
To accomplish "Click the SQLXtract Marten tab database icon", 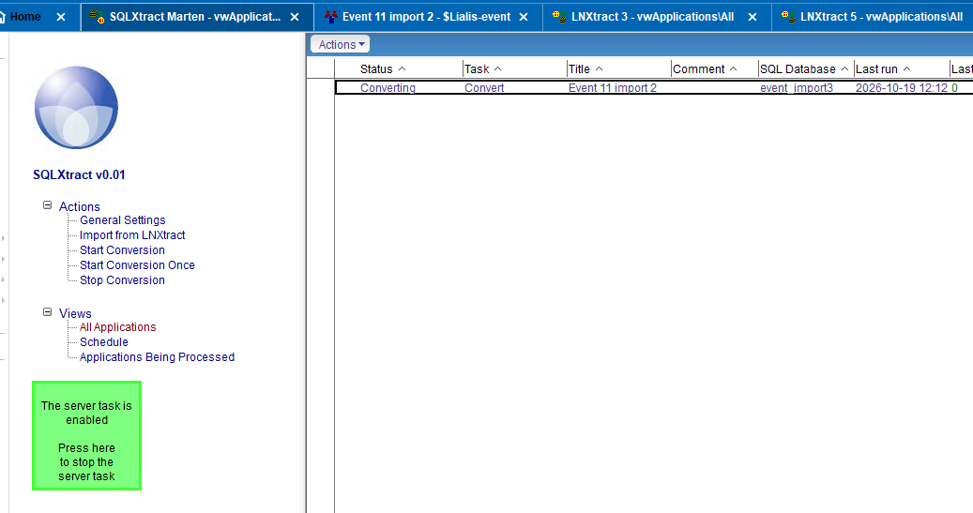I will tap(97, 17).
